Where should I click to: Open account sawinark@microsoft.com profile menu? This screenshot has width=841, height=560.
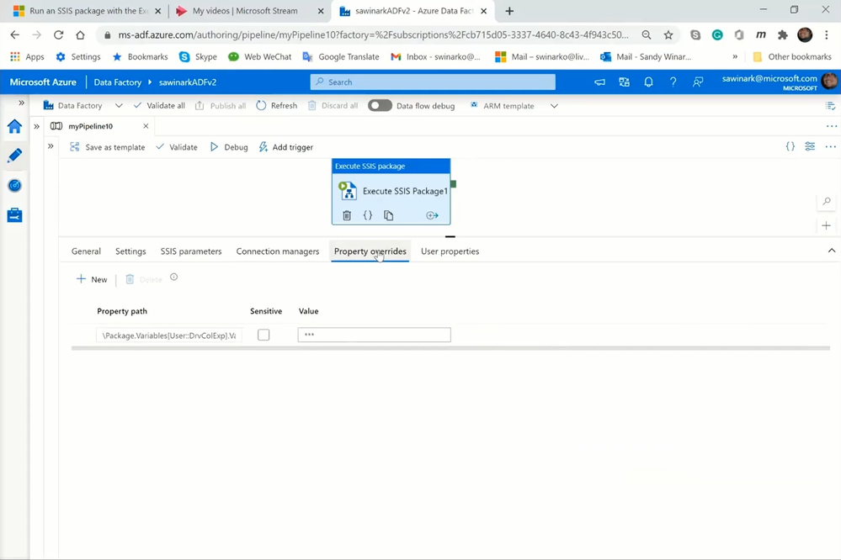[x=778, y=82]
